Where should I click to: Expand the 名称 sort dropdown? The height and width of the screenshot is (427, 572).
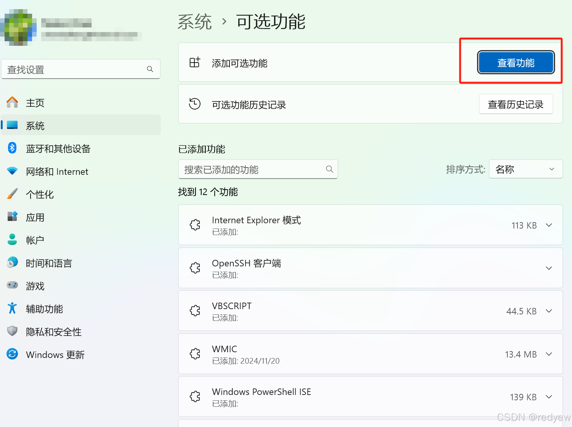coord(526,169)
